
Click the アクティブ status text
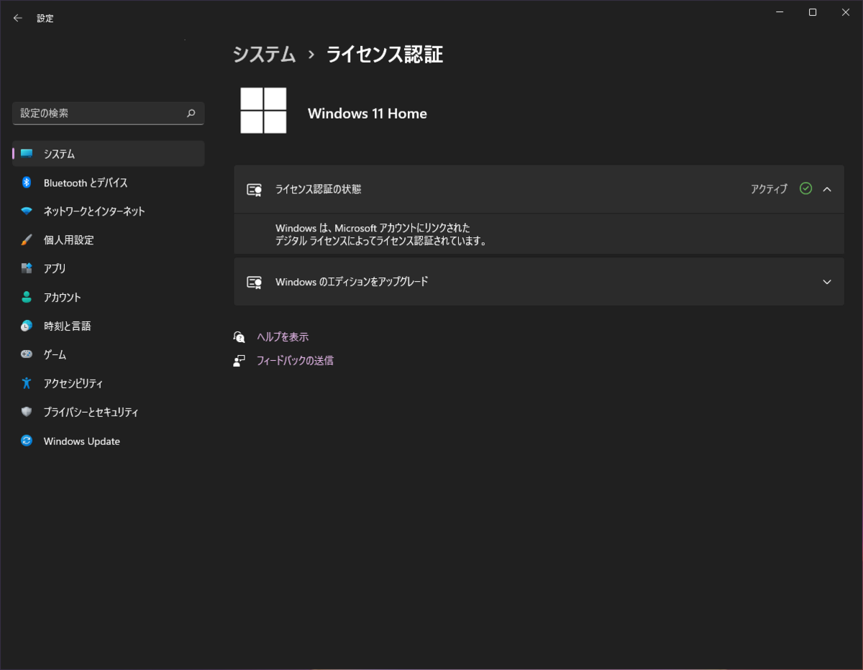[770, 189]
